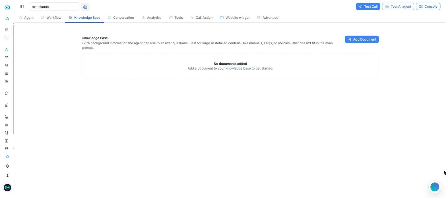This screenshot has width=446, height=198.
Task: Click the phone handset icon in sidebar
Action: [x=7, y=117]
